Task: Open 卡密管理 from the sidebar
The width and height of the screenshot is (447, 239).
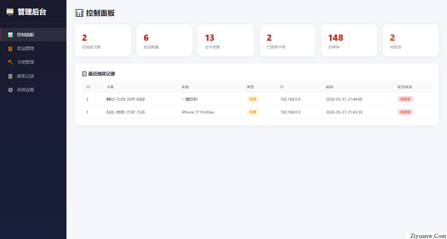Action: pos(33,62)
